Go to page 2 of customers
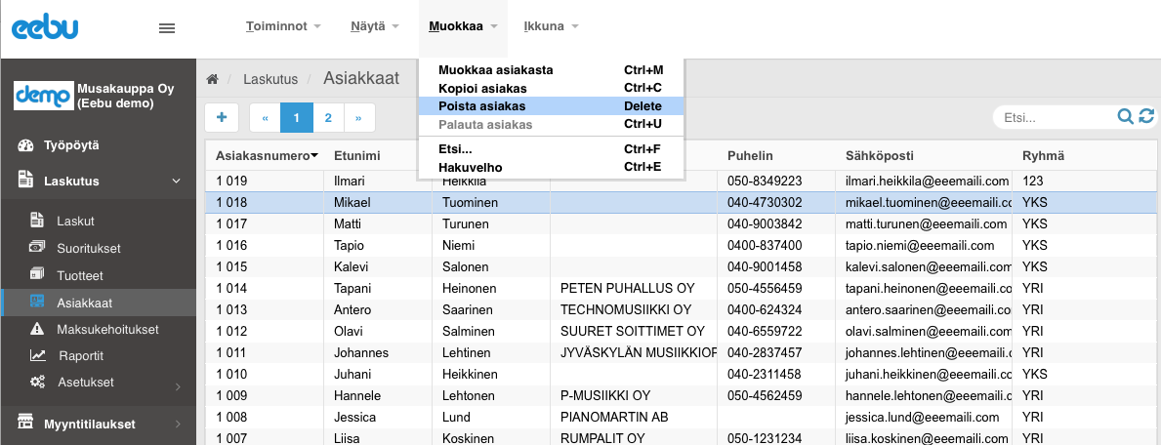Viewport: 1161px width, 445px height. [328, 118]
